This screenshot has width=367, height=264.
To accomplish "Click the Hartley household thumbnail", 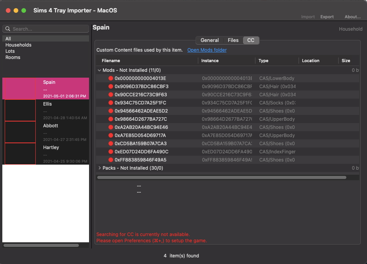I will pyautogui.click(x=20, y=154).
